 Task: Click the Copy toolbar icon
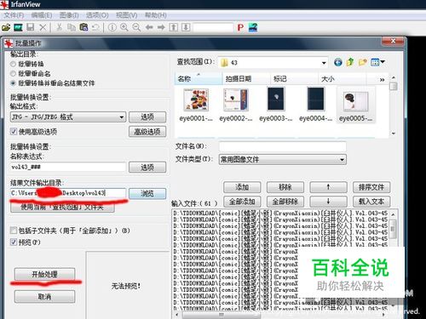(x=72, y=27)
